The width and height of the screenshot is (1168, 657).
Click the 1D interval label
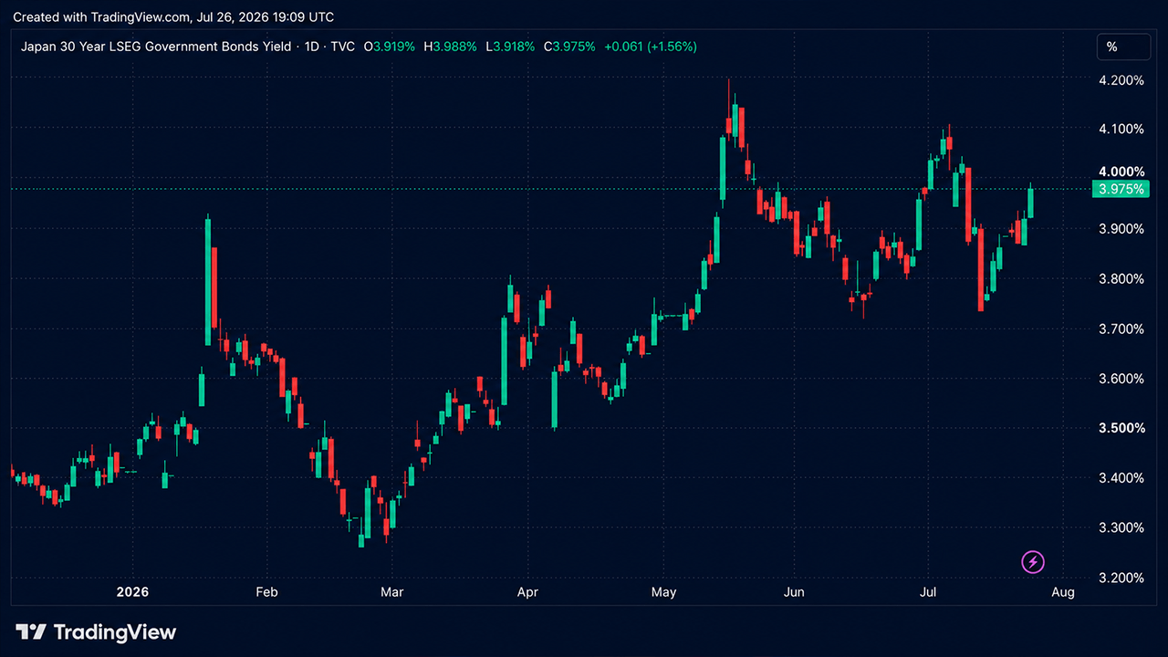point(312,47)
